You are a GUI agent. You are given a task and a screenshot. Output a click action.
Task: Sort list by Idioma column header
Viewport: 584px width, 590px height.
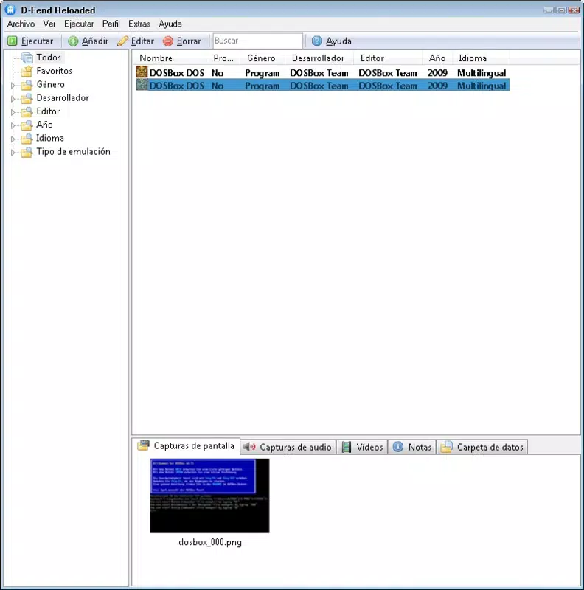[481, 58]
